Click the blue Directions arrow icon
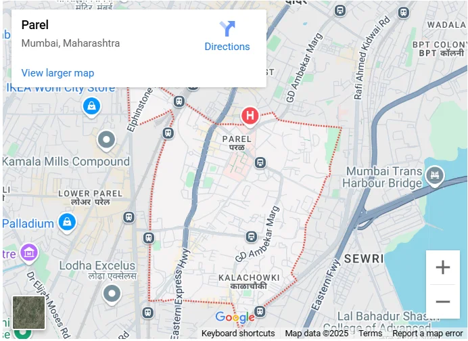Viewport: 468px width, 341px height. (227, 28)
